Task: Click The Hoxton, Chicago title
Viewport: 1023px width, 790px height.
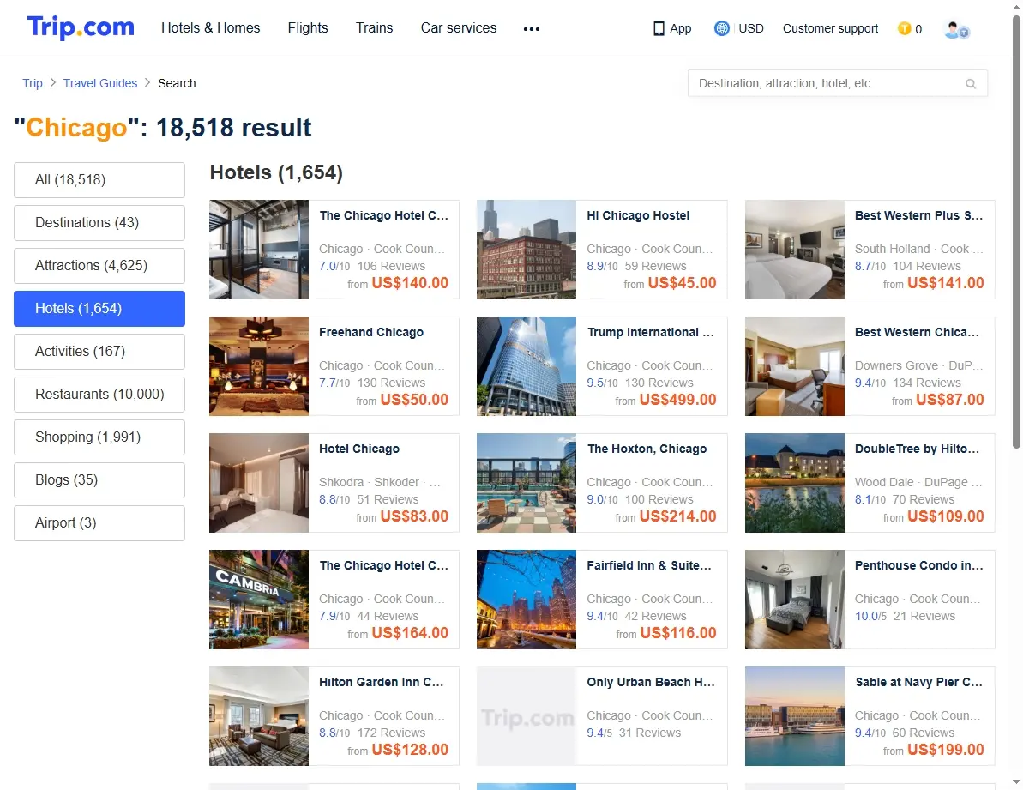Action: point(647,449)
